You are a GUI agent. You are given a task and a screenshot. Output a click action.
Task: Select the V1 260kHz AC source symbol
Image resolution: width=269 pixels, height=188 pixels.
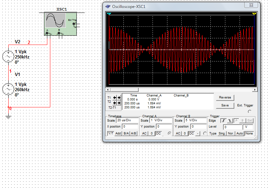click(x=8, y=89)
